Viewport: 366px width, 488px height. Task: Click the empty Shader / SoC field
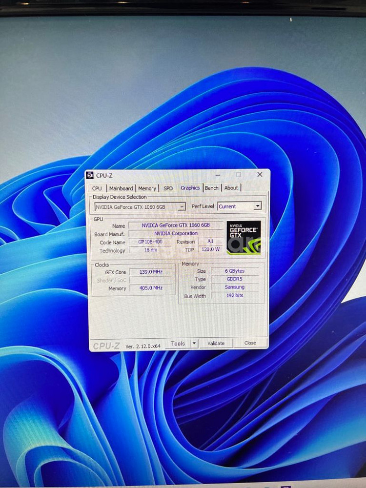151,280
